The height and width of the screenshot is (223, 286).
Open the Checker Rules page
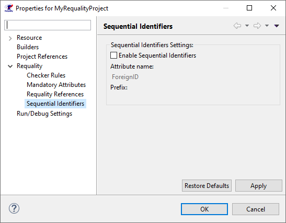[46, 75]
